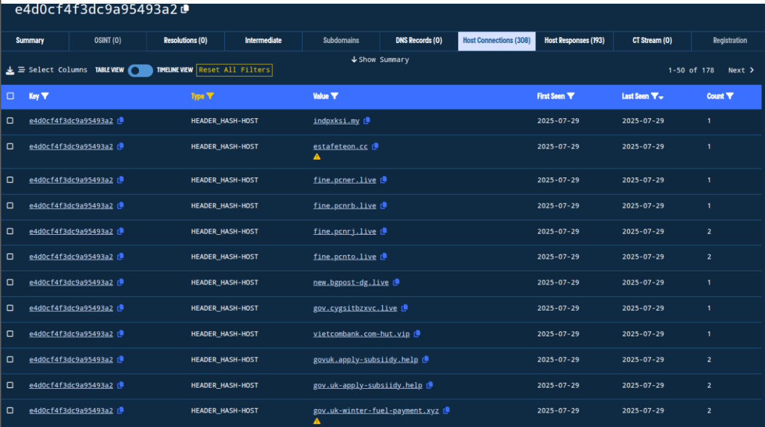
Task: Open the OSINT (0) tab
Action: pyautogui.click(x=107, y=41)
